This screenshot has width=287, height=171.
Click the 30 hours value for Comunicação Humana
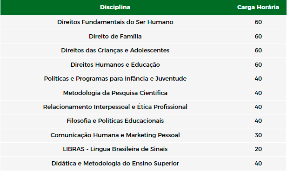[258, 135]
